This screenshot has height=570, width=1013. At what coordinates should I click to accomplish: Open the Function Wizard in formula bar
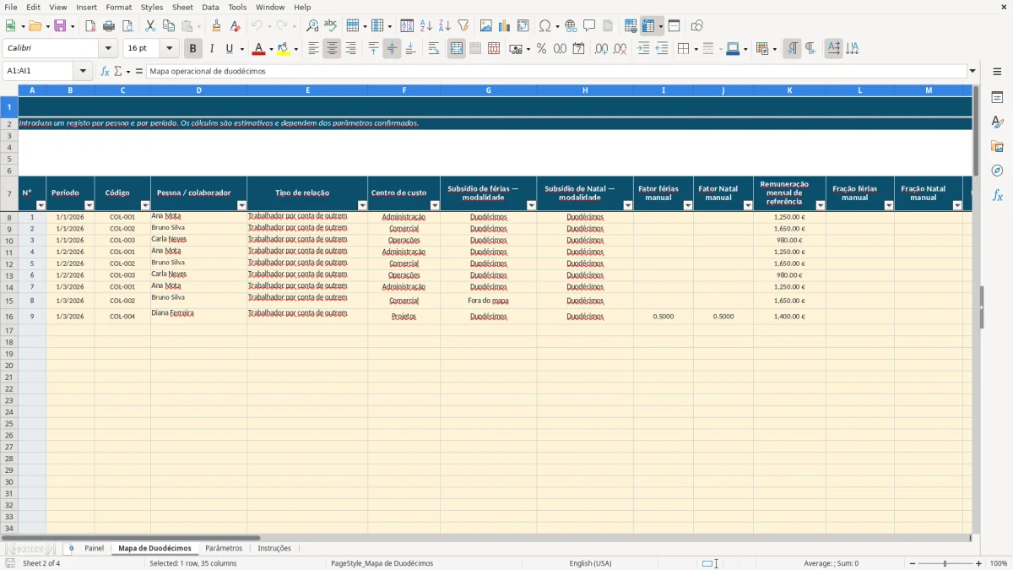(x=105, y=72)
